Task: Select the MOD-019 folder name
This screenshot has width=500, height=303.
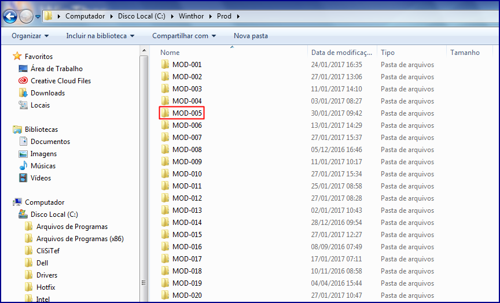Action: tap(187, 283)
